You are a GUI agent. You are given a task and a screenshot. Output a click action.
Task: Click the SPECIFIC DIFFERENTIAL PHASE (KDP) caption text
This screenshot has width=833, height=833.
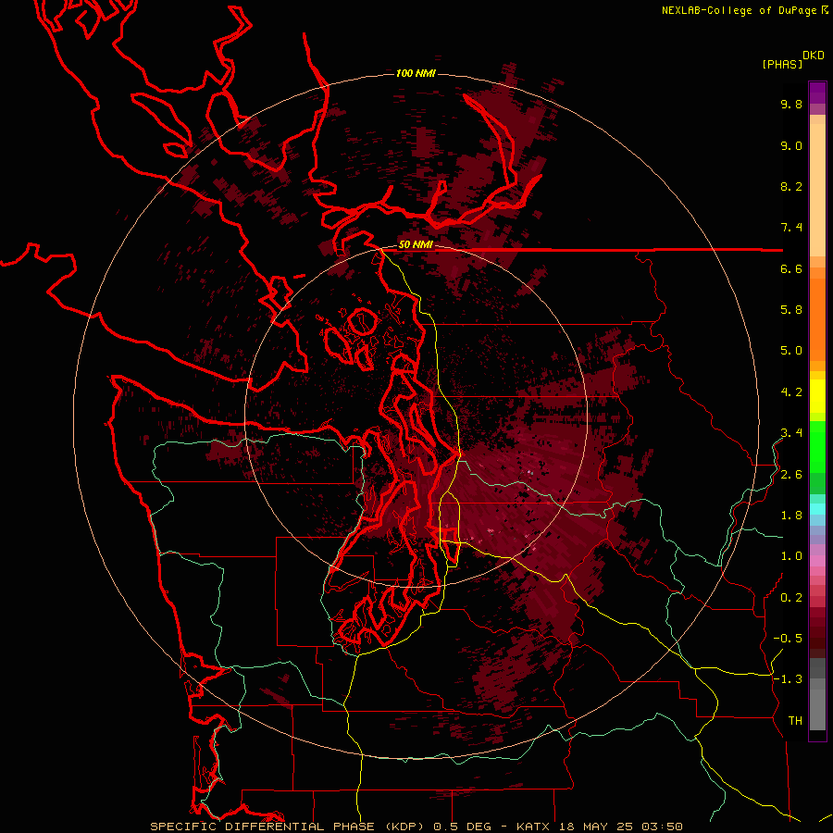(288, 827)
